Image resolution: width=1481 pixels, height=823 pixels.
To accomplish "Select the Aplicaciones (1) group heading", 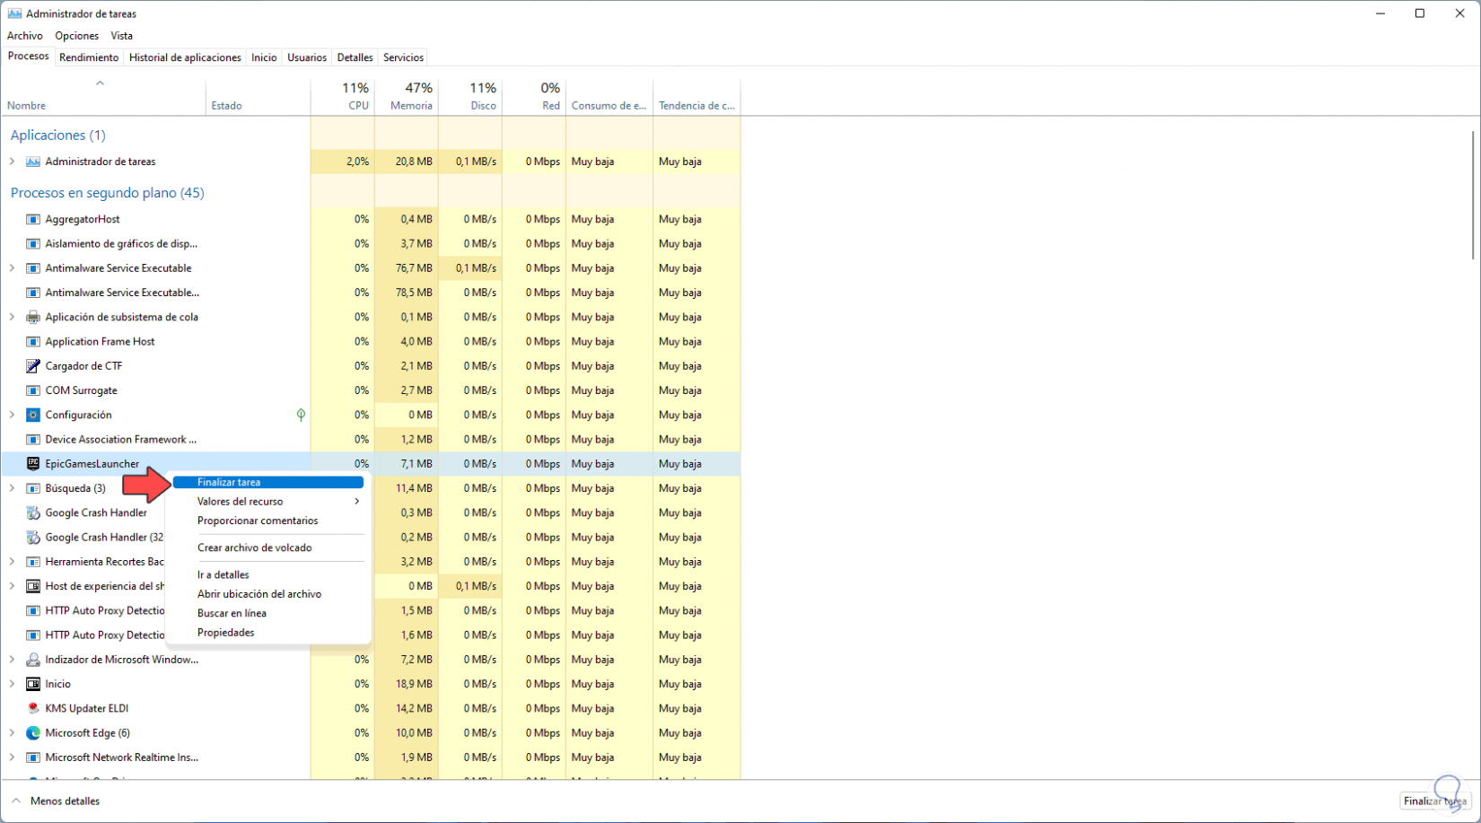I will (x=57, y=135).
